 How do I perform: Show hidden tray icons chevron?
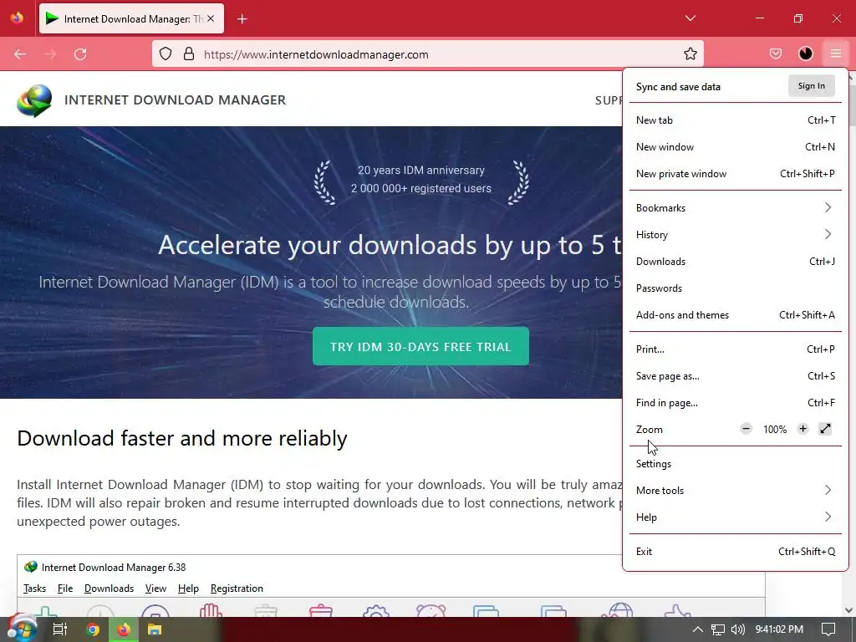coord(697,629)
